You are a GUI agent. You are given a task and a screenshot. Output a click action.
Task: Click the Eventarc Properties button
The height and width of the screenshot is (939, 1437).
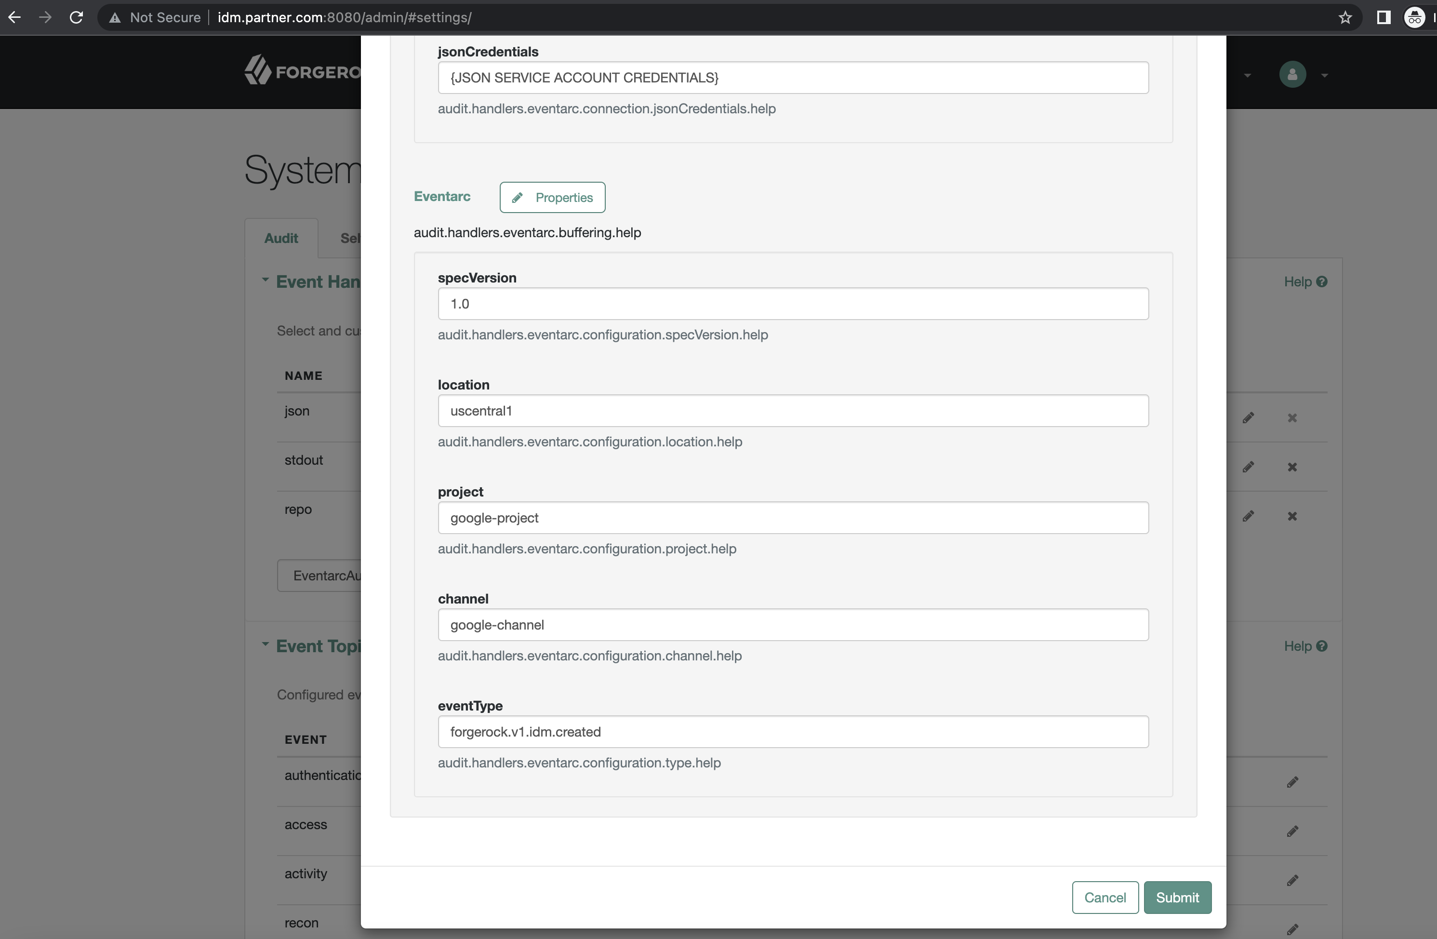(552, 198)
